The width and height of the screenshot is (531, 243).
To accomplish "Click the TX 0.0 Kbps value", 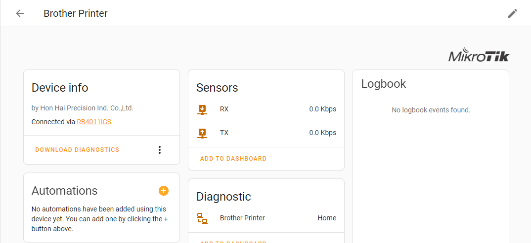I will (x=322, y=133).
